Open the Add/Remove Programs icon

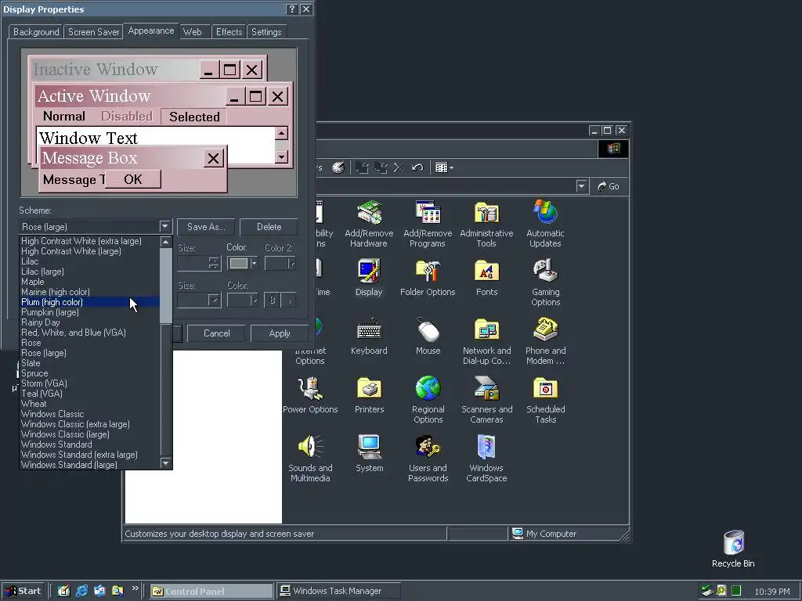(x=428, y=213)
